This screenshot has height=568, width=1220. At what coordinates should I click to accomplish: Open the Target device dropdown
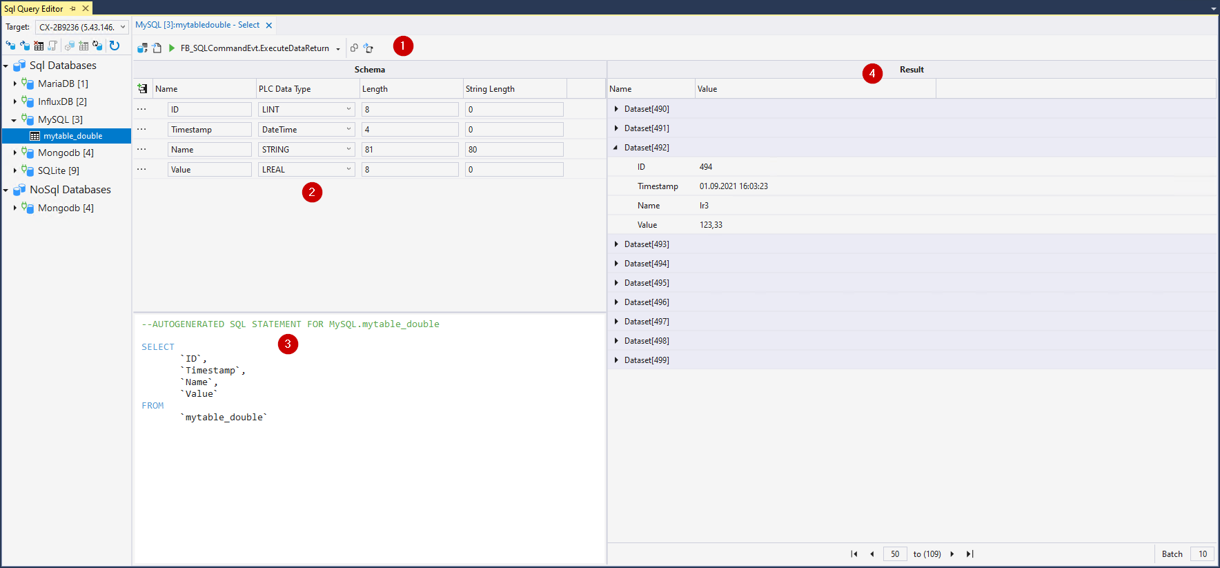[x=123, y=27]
